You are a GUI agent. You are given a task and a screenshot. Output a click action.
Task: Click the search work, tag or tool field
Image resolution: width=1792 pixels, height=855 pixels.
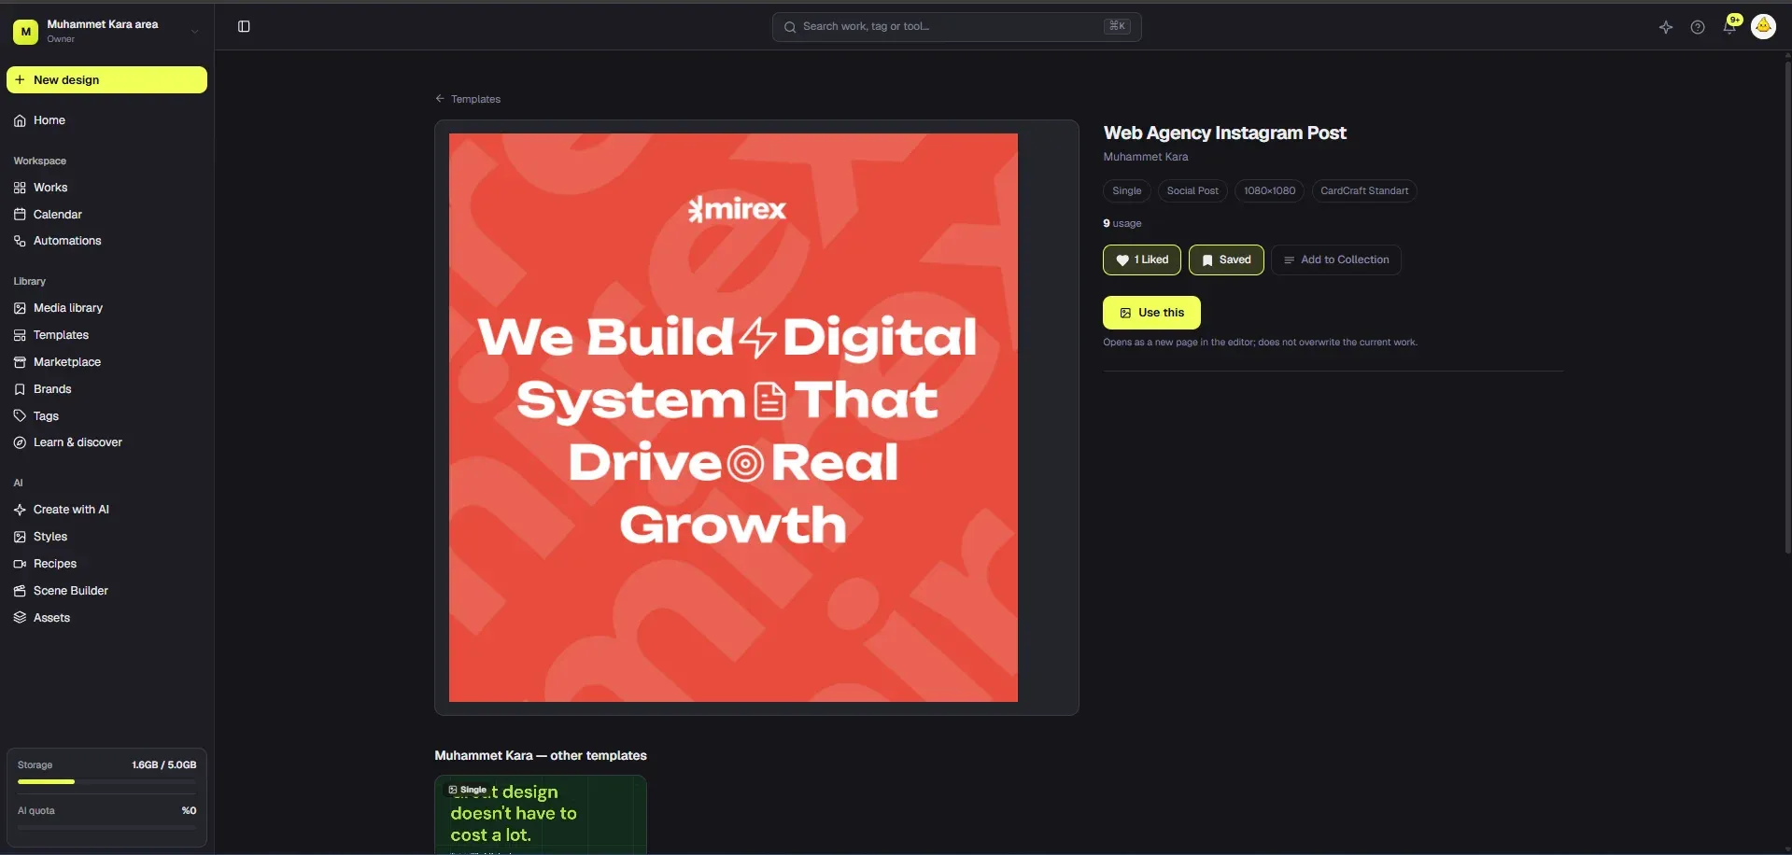(x=956, y=27)
